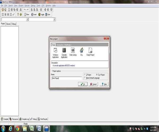Choose the Console Application project type
Viewport: 159px width, 132px height.
64,50
